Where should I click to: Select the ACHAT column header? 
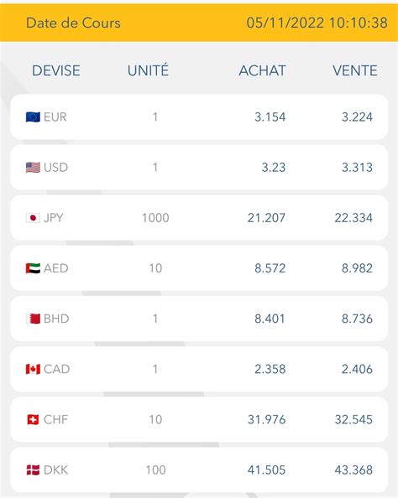coord(262,70)
